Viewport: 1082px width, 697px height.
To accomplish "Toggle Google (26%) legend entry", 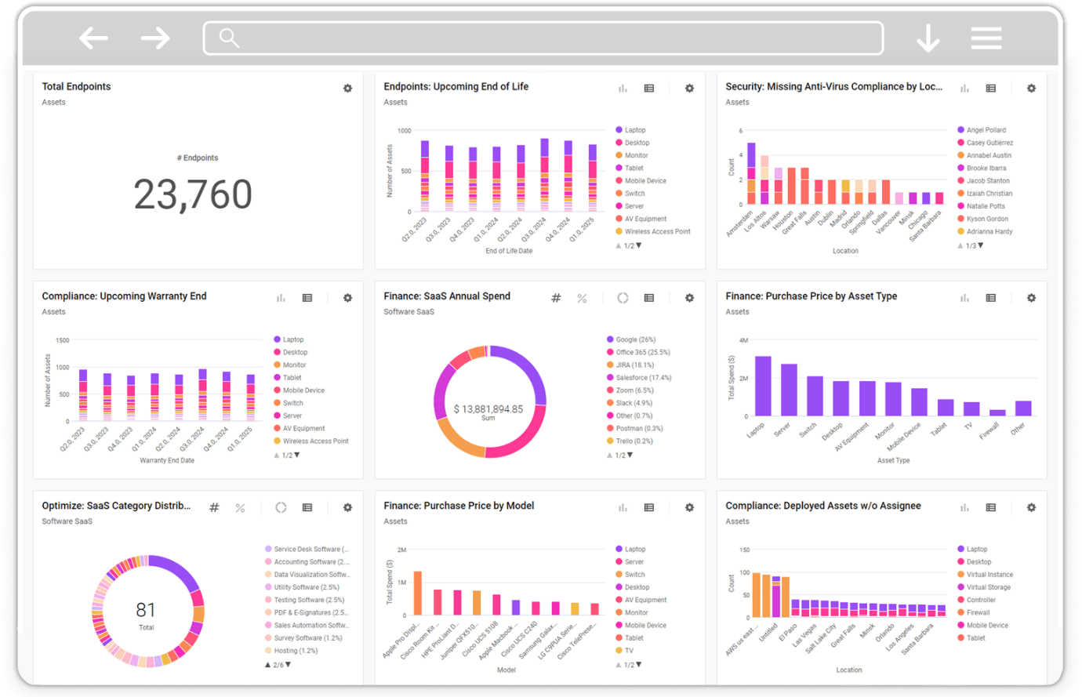I will [x=631, y=339].
